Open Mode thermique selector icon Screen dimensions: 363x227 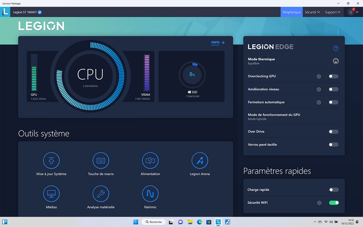(336, 61)
